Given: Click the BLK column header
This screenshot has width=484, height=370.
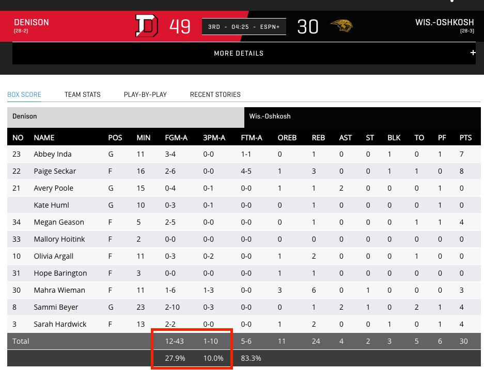Looking at the screenshot, I should coord(394,138).
